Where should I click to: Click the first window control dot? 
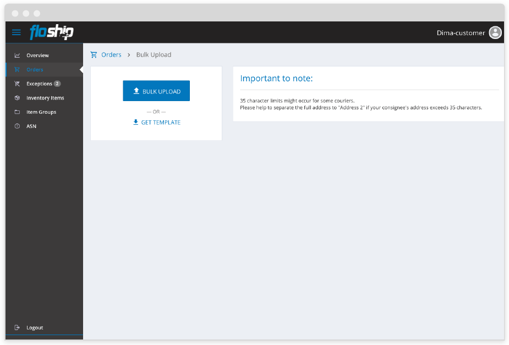pyautogui.click(x=15, y=13)
